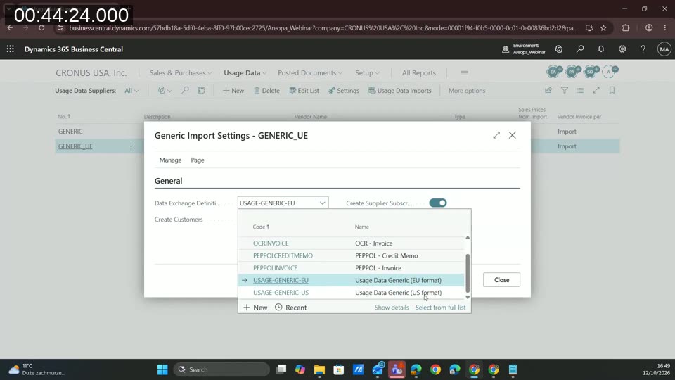Open Task View in taskbar
This screenshot has height=380, width=675.
(x=281, y=369)
